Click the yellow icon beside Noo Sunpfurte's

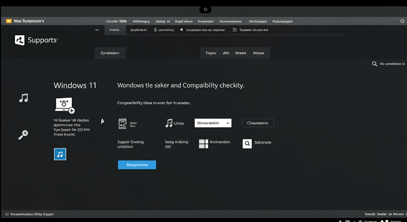click(x=9, y=21)
